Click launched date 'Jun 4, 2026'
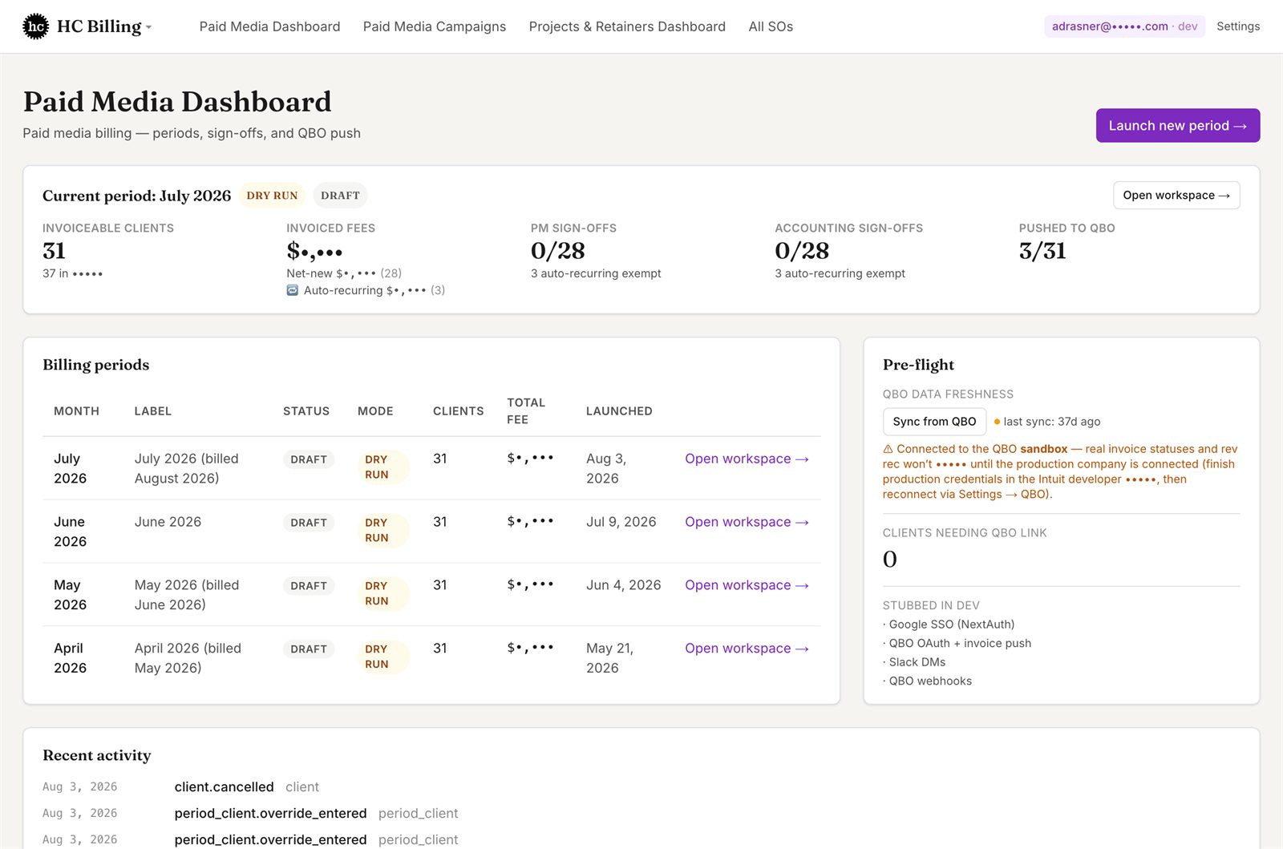Screen dimensions: 1283x849 pos(624,585)
